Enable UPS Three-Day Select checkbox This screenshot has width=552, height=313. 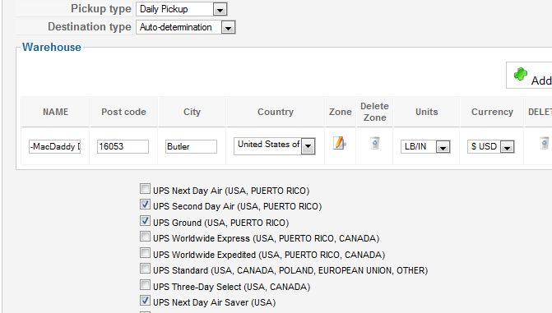(x=145, y=284)
